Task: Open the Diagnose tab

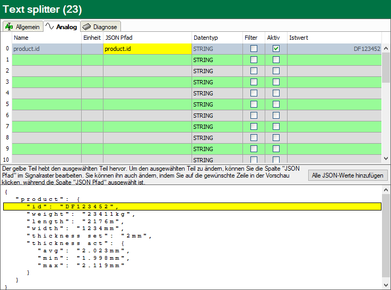Action: (x=101, y=27)
